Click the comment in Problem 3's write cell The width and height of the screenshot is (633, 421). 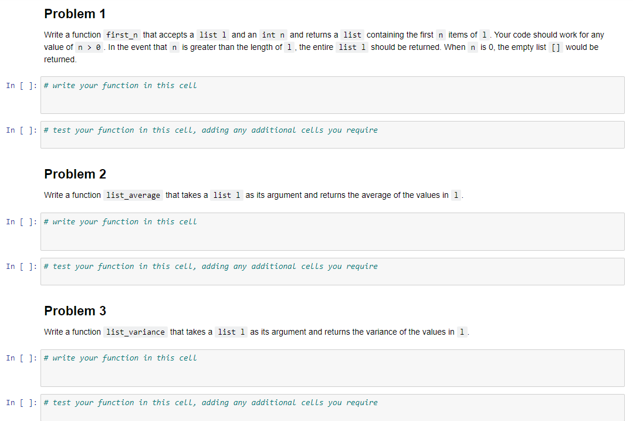tap(119, 358)
